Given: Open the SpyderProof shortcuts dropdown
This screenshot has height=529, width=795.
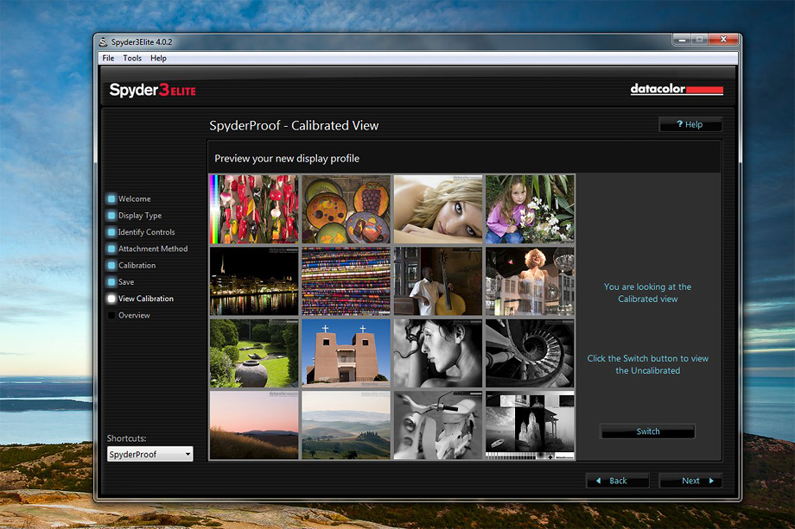Looking at the screenshot, I should [x=149, y=454].
